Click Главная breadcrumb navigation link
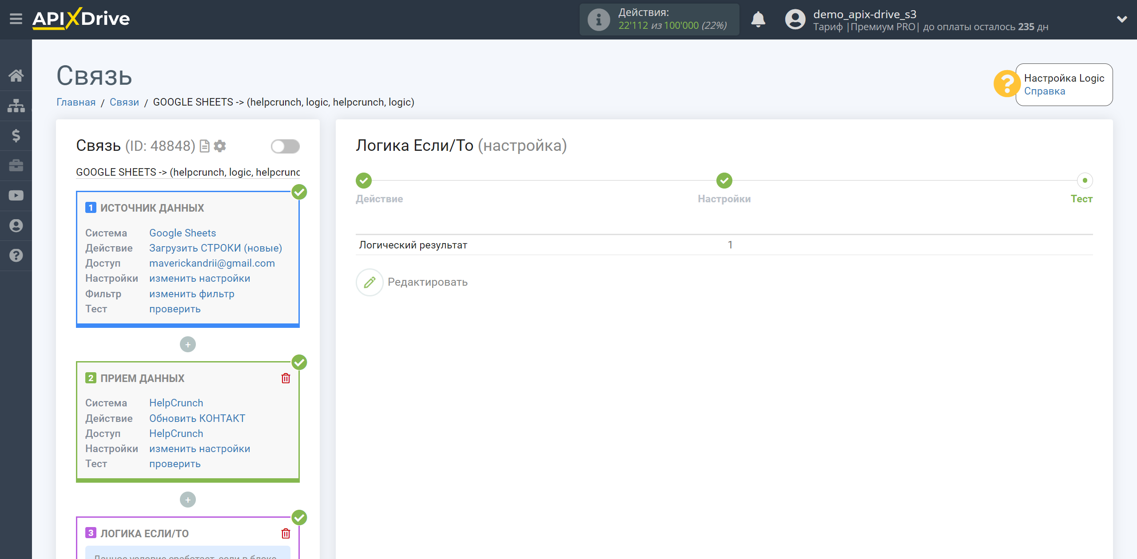 tap(76, 101)
